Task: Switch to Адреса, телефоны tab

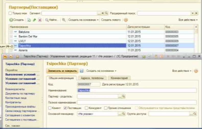Action: coord(92,78)
